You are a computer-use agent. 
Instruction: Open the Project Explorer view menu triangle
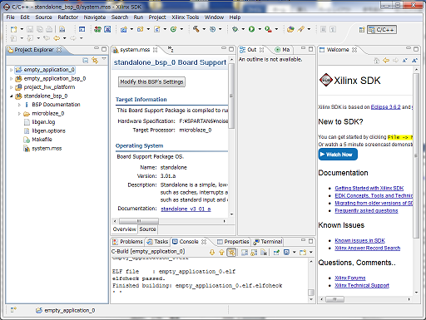(104, 59)
